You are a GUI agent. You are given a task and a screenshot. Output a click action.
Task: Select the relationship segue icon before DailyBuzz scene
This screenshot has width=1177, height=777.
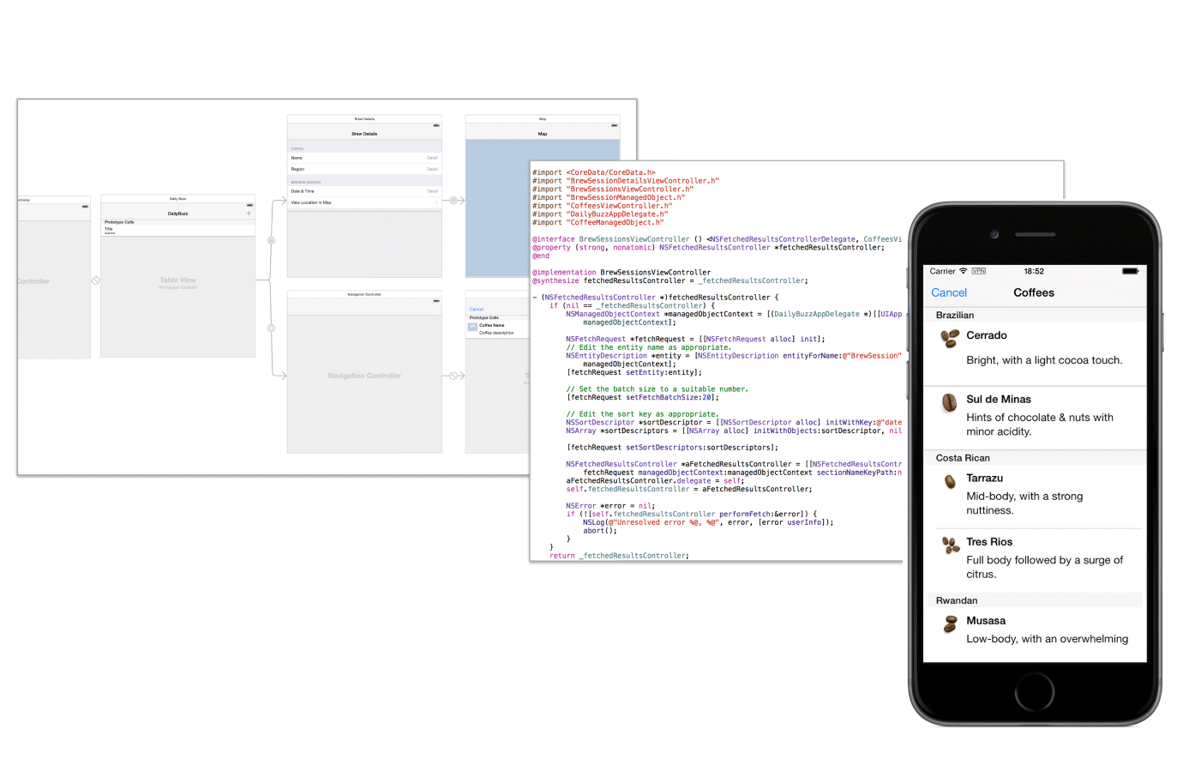(96, 280)
